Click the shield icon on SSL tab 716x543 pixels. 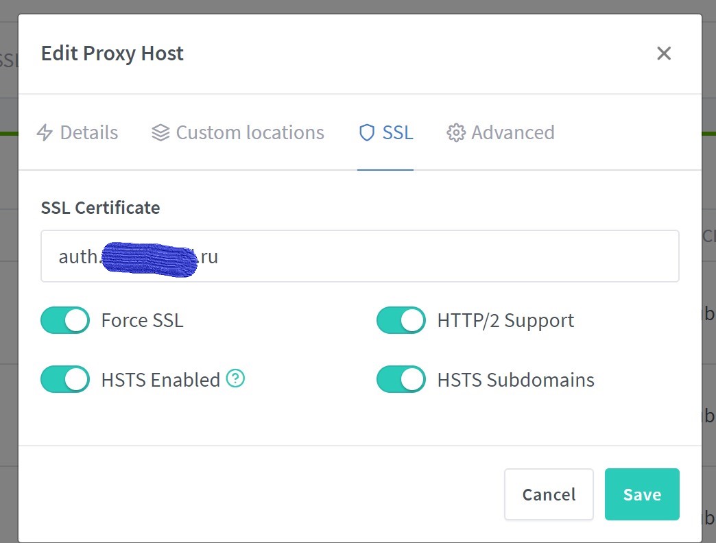[x=367, y=133]
